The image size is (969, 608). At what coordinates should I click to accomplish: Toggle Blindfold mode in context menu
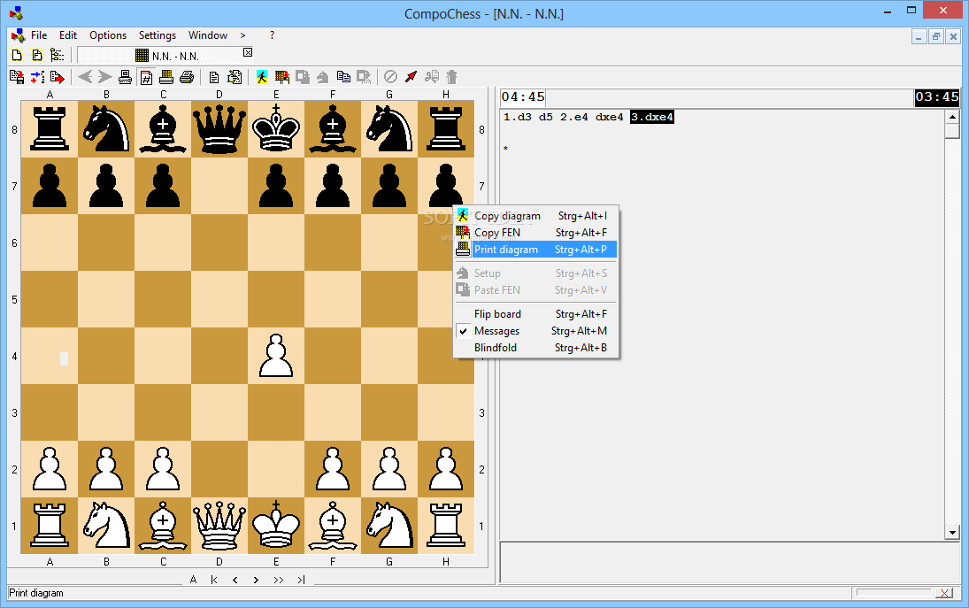(535, 347)
